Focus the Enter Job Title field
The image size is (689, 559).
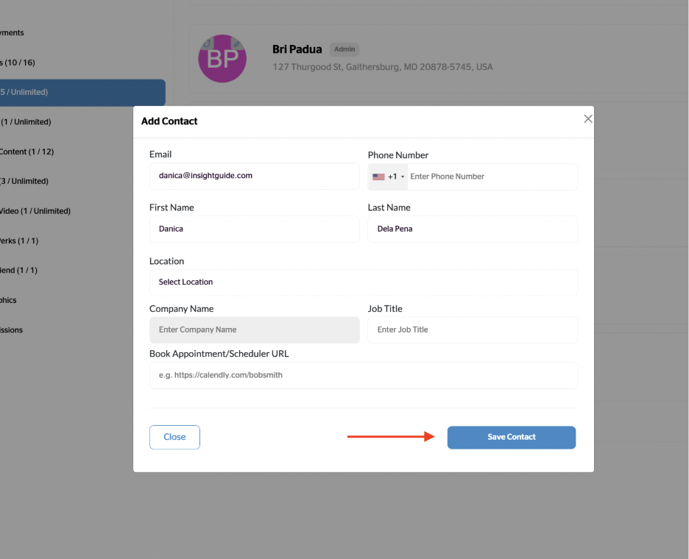472,330
